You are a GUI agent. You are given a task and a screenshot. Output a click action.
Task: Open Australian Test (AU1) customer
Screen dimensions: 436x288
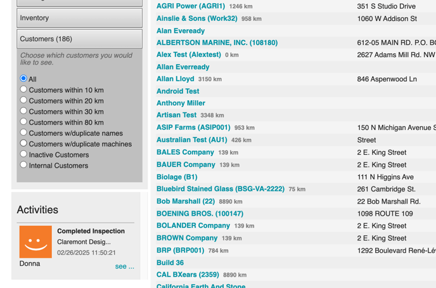coord(191,140)
